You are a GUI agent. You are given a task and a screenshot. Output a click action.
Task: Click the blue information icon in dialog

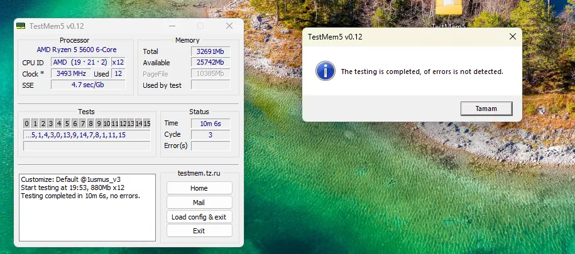pos(326,71)
